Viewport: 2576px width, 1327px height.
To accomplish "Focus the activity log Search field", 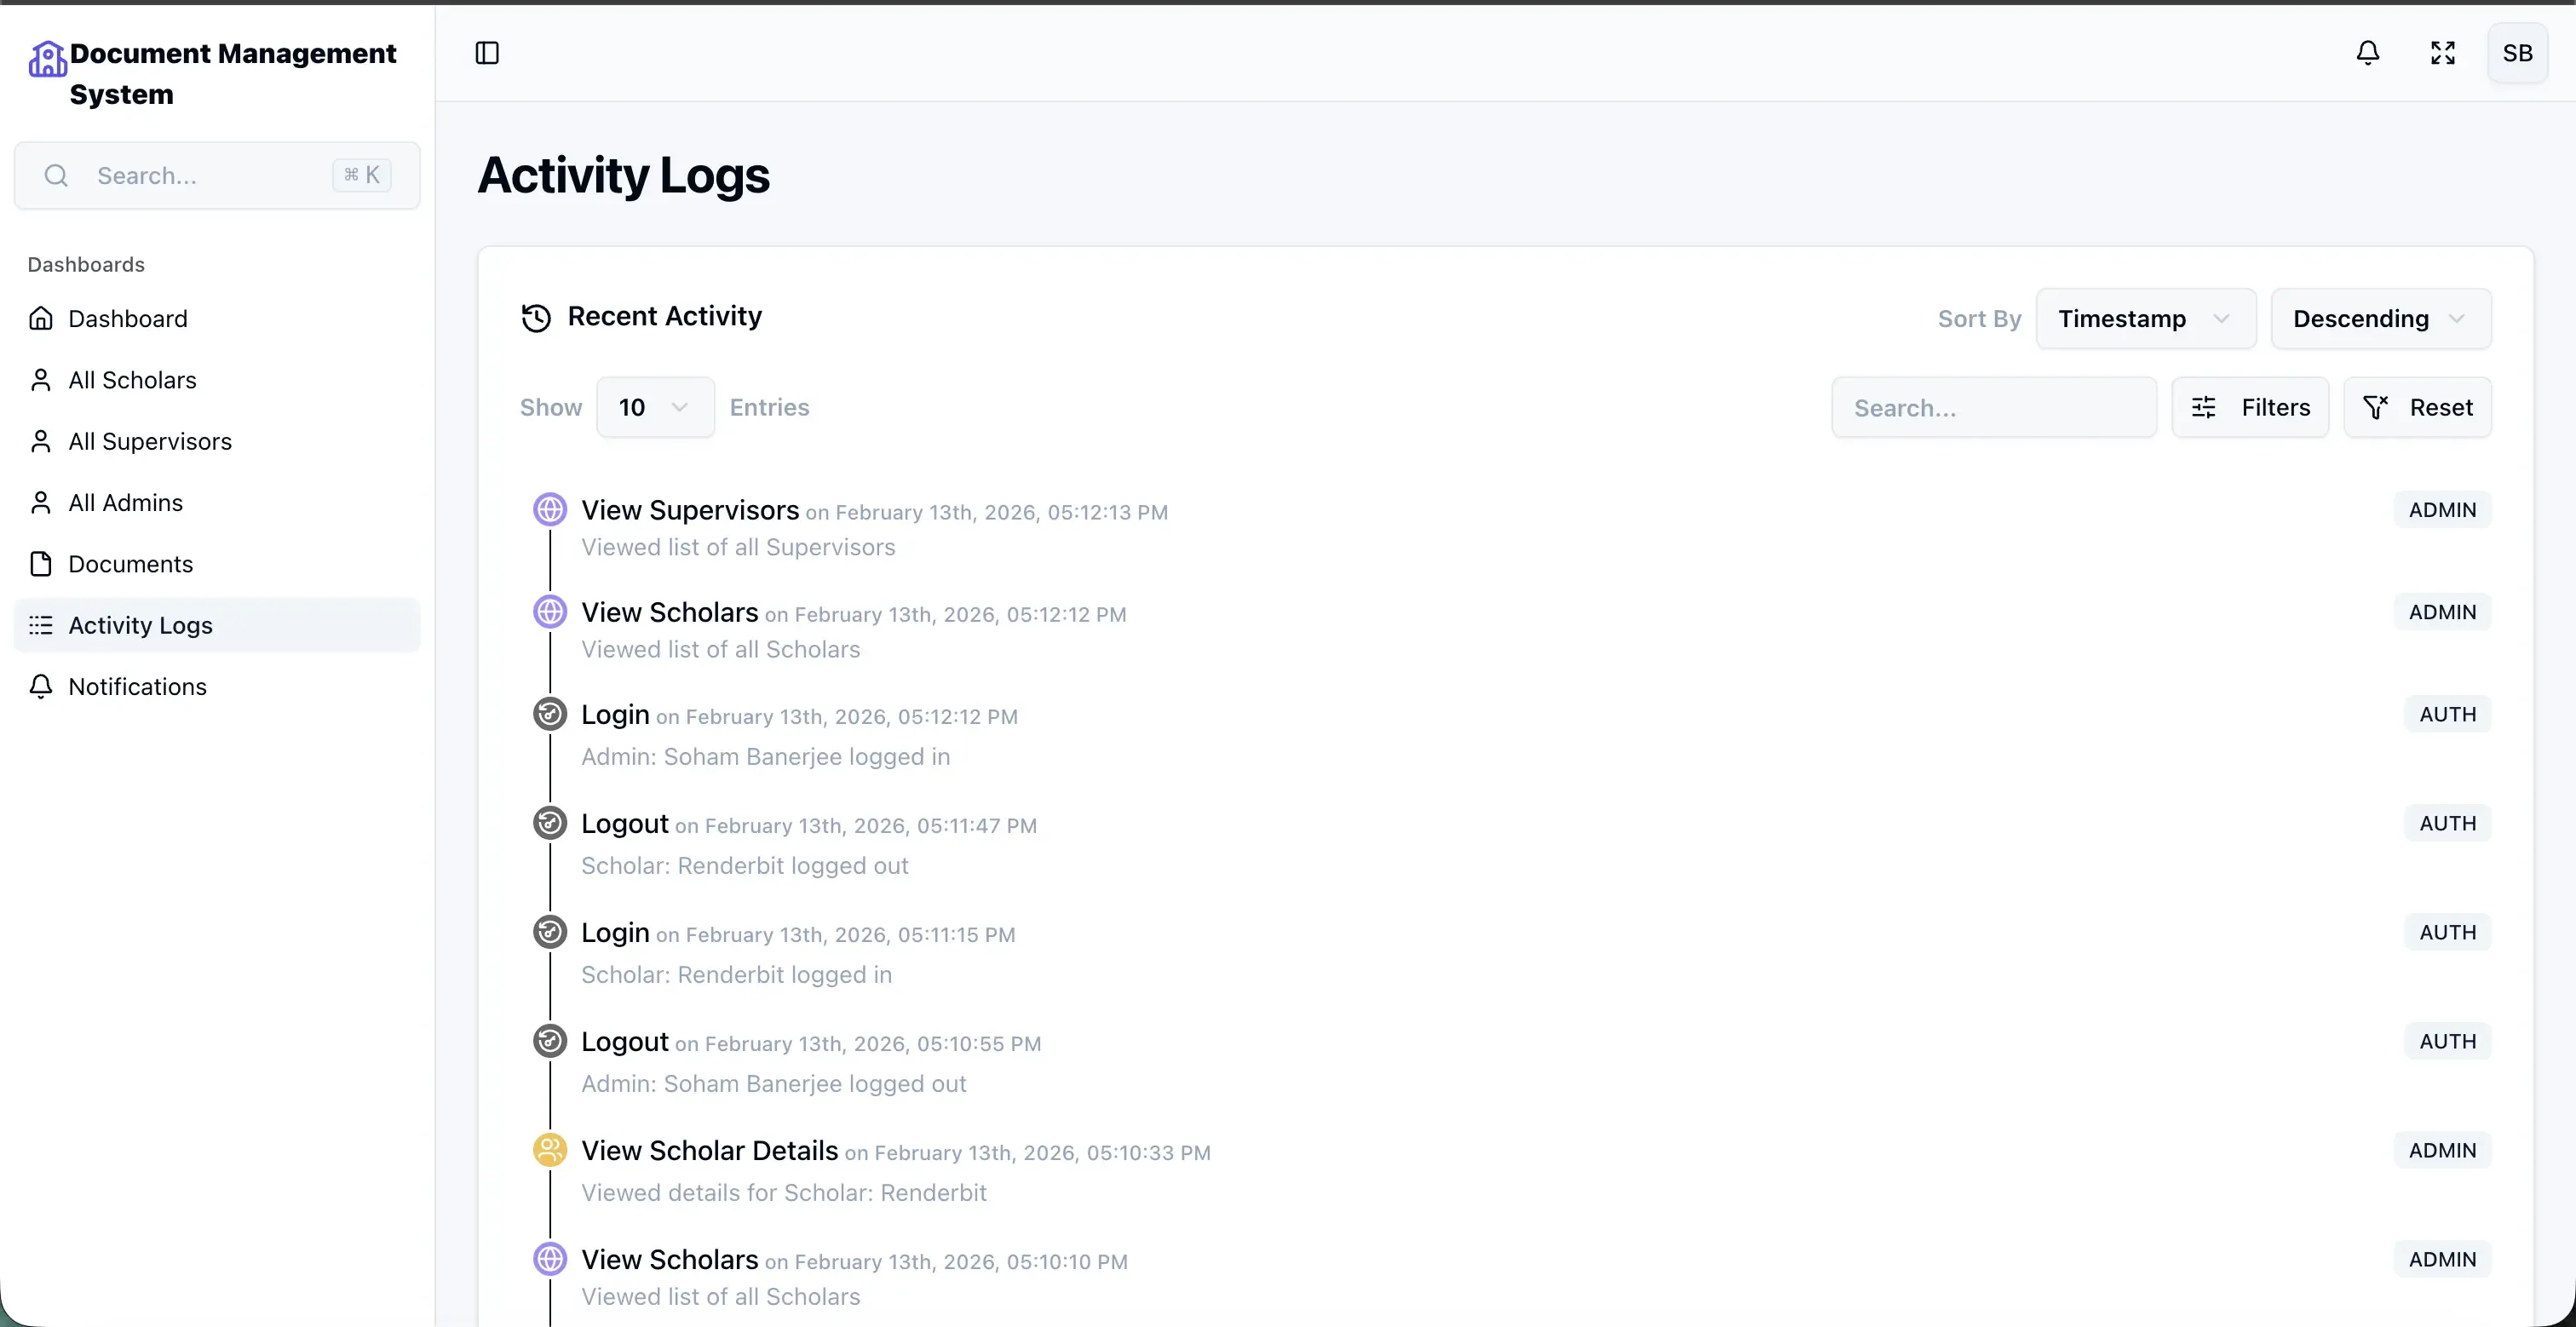I will click(x=1993, y=407).
